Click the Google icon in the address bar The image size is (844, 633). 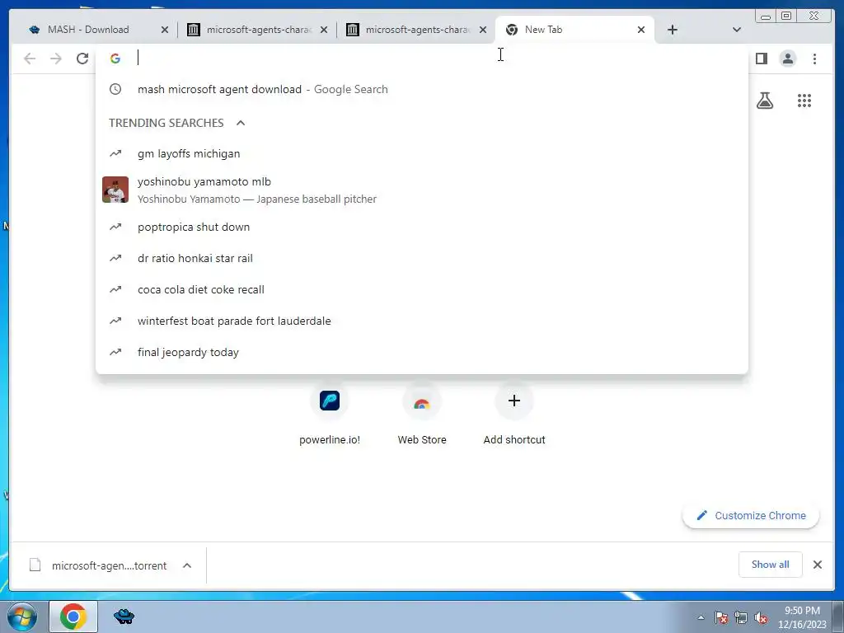(x=115, y=59)
